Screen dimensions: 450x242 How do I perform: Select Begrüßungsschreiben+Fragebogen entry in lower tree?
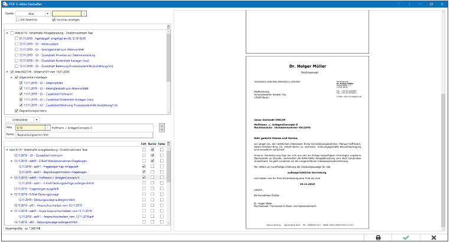[53, 172]
